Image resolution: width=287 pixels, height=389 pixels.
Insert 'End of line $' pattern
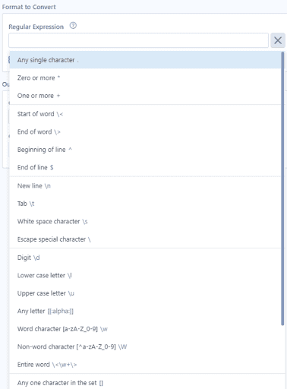(x=145, y=167)
